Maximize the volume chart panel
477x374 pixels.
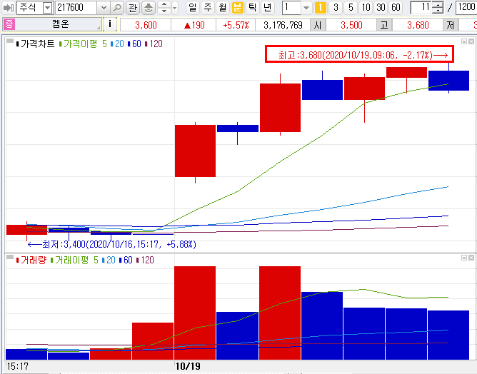(x=464, y=258)
